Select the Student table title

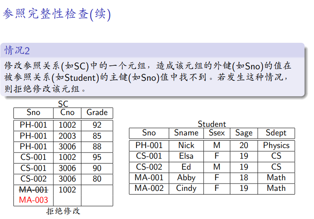212,124
